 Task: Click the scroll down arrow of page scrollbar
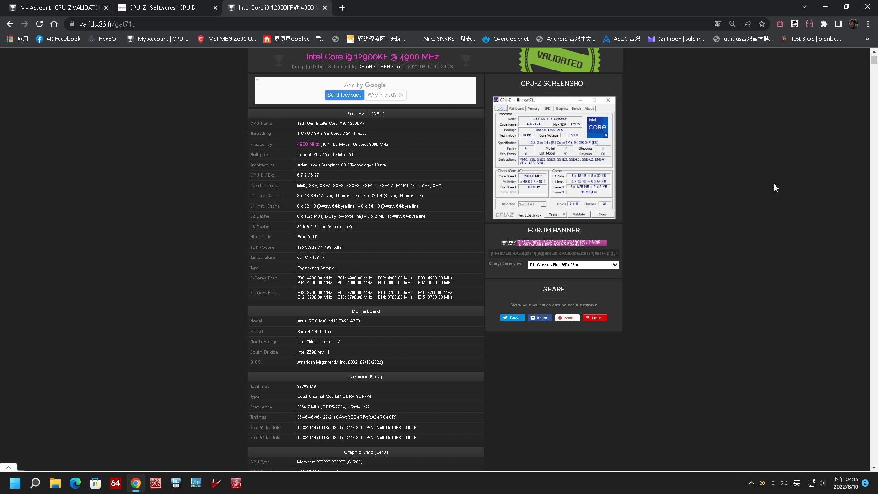click(x=874, y=467)
